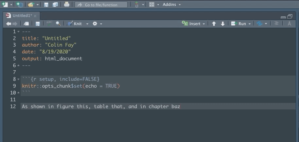
Task: Go to the previous chunk with the up arrow
Action: click(x=214, y=23)
